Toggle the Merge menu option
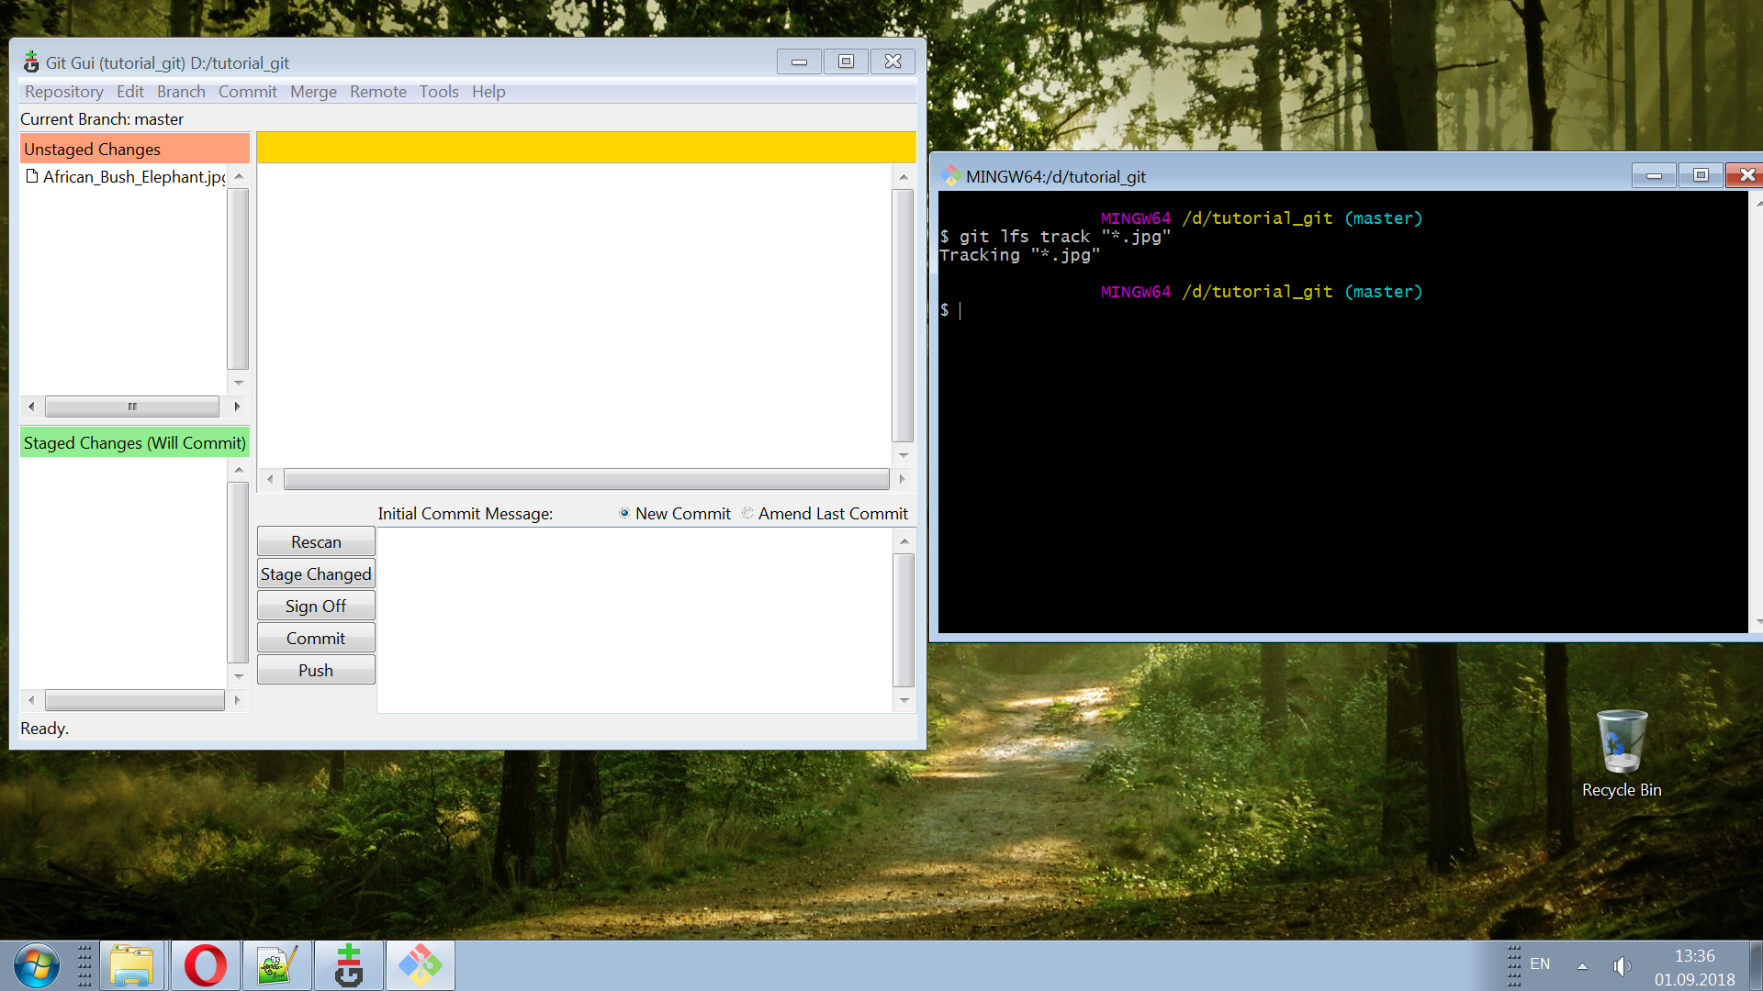 (311, 91)
